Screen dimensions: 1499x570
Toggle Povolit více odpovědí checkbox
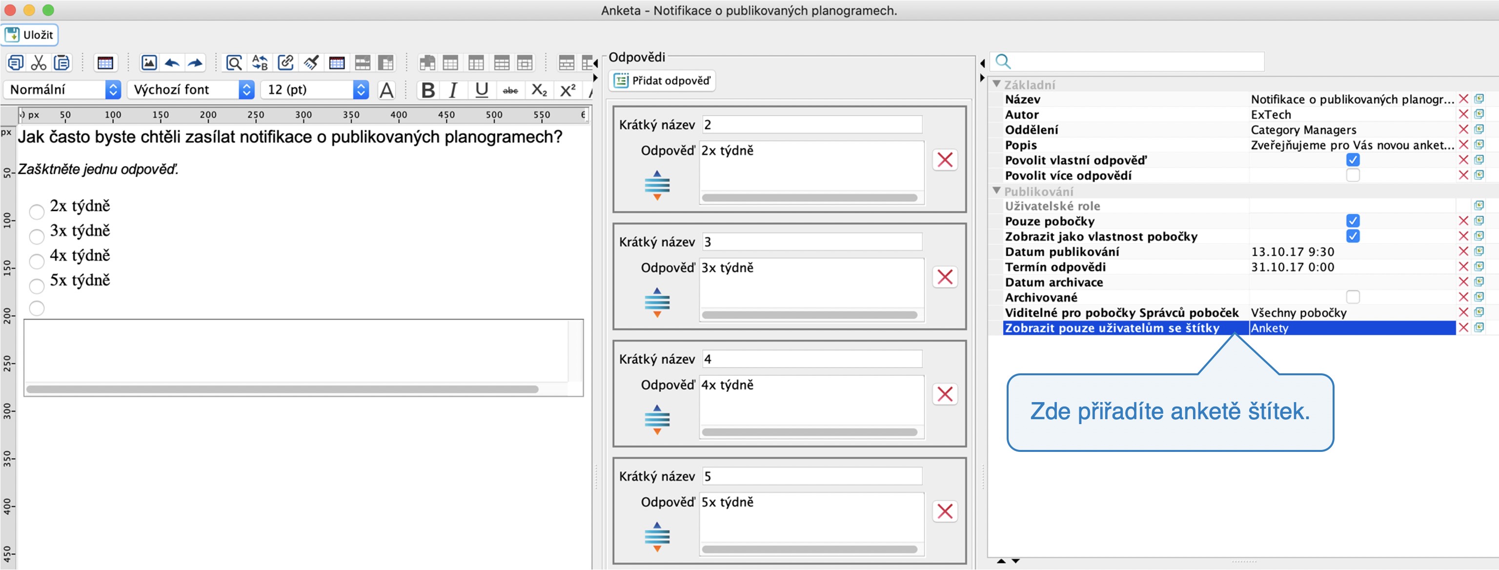[x=1353, y=175]
